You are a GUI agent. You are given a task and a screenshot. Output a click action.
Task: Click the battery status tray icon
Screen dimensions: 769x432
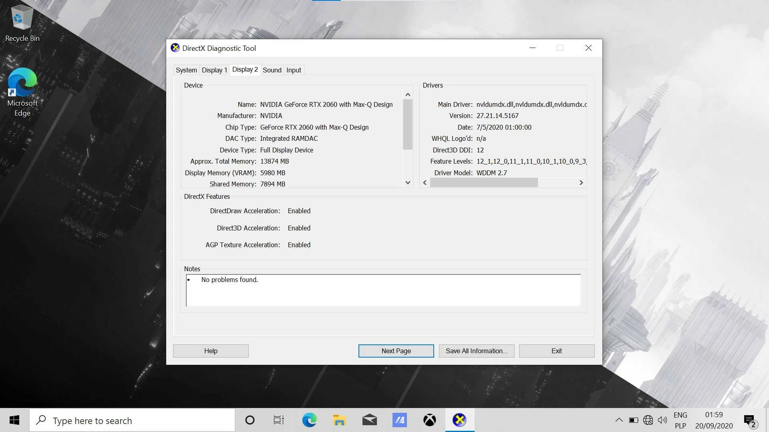click(634, 420)
